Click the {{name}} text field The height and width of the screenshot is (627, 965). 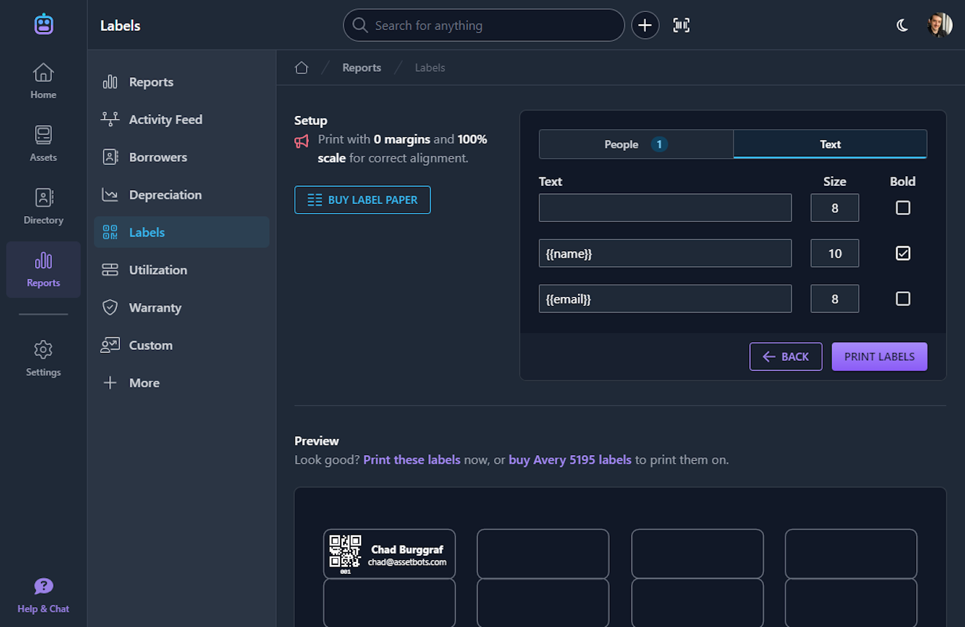[665, 253]
